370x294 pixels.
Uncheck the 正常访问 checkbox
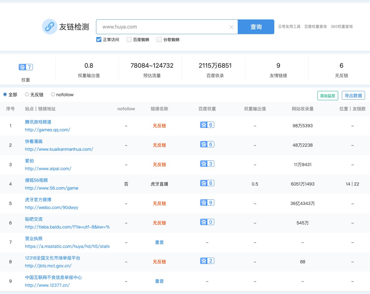coord(99,39)
